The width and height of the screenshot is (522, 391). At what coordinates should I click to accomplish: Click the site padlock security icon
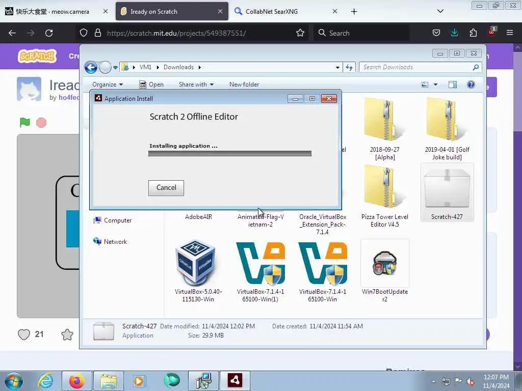pyautogui.click(x=97, y=33)
